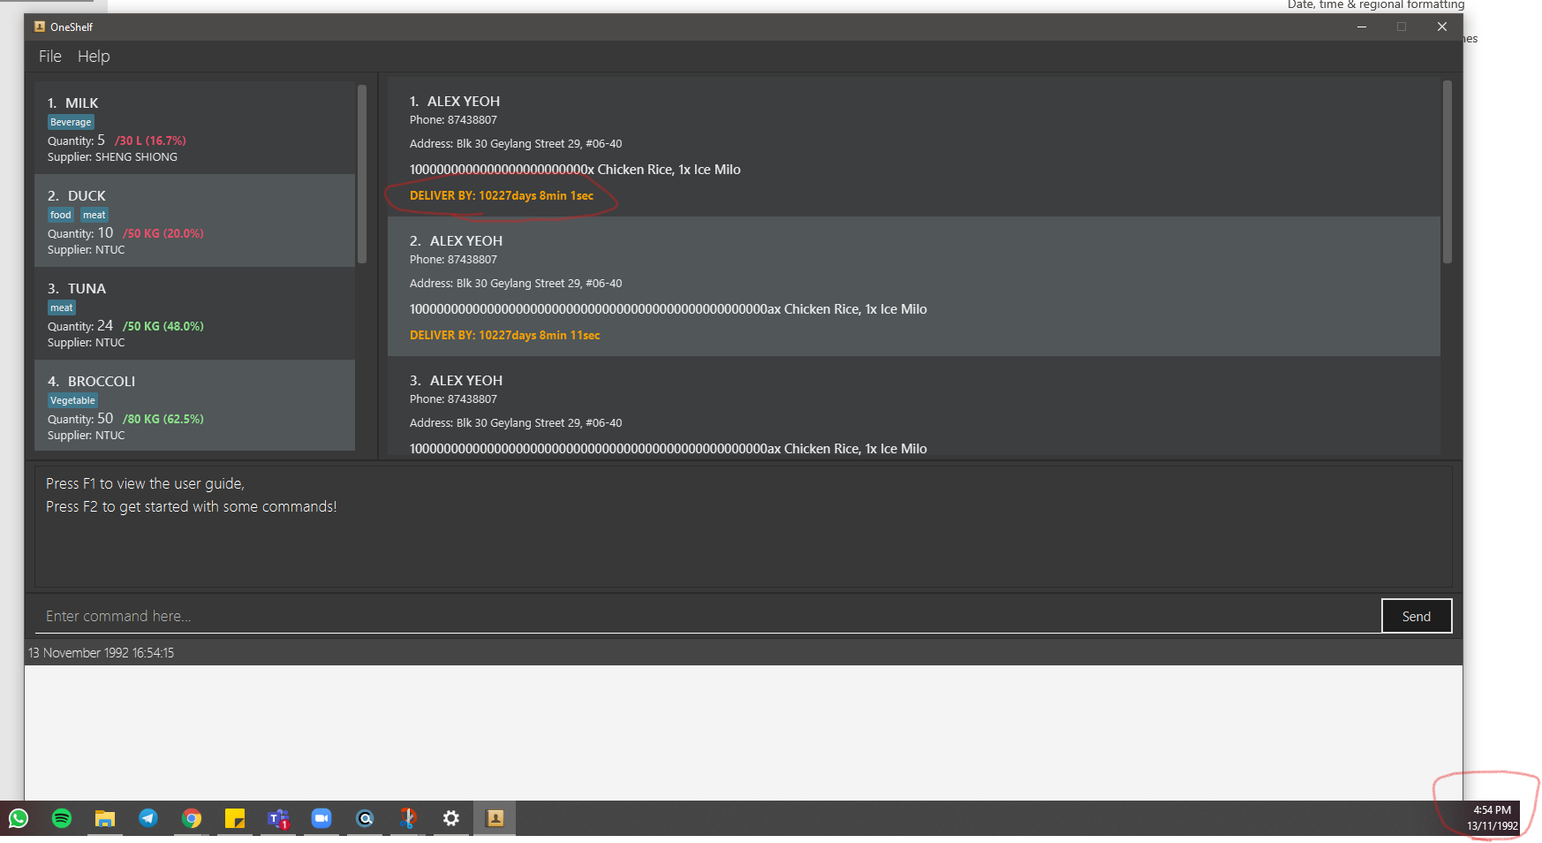Select delivery 2. ALEX YEOH heading
Image resolution: width=1542 pixels, height=843 pixels.
456,241
